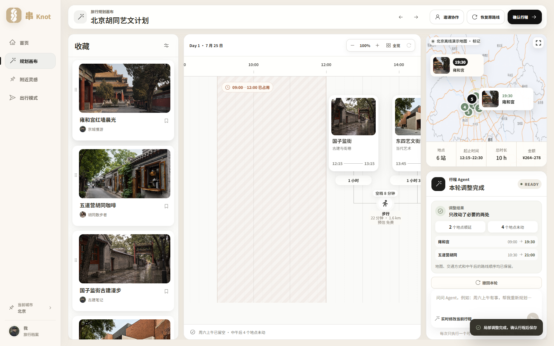Click 恢复原路线 button

(x=485, y=17)
